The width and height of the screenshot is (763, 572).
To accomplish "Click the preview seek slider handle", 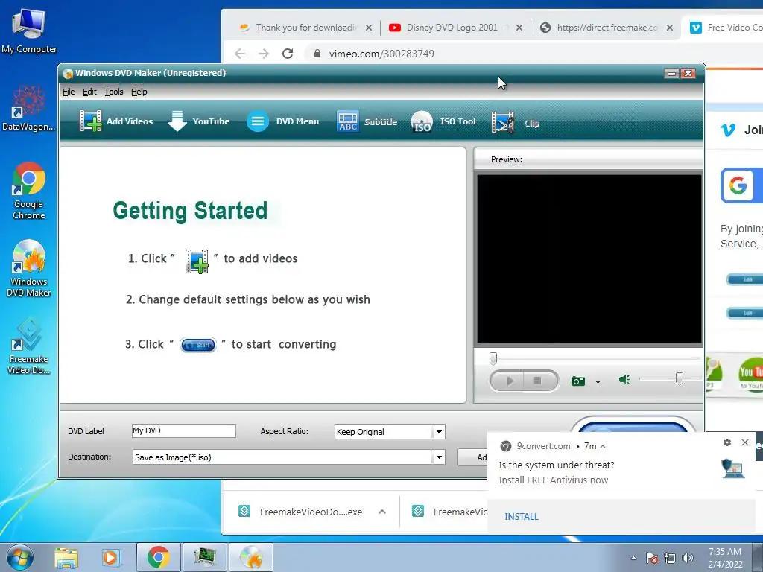I will click(493, 359).
